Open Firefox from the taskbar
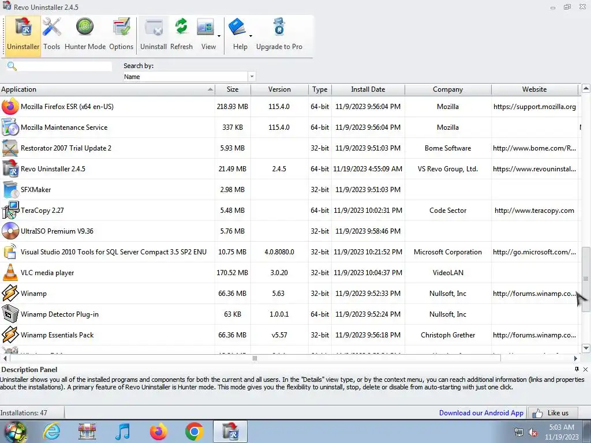This screenshot has width=591, height=443. pos(158,431)
